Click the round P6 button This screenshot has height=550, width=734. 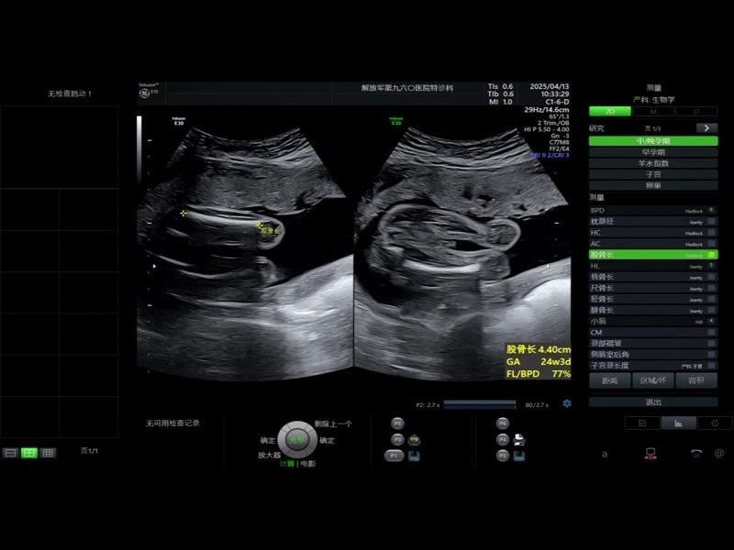click(x=502, y=423)
